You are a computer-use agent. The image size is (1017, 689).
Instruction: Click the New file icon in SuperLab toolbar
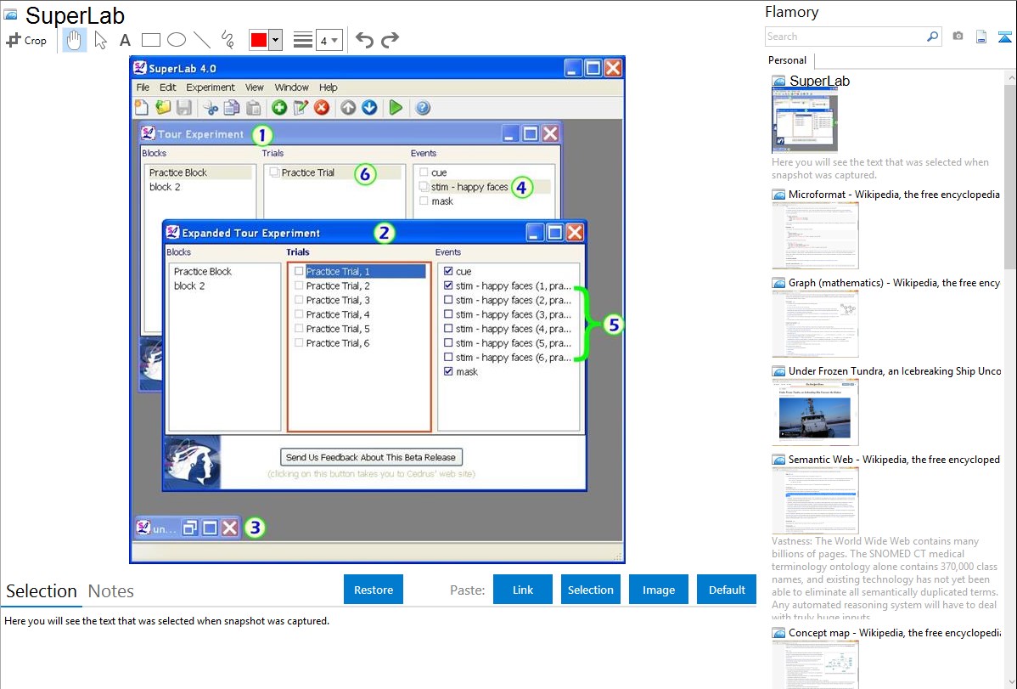(142, 108)
